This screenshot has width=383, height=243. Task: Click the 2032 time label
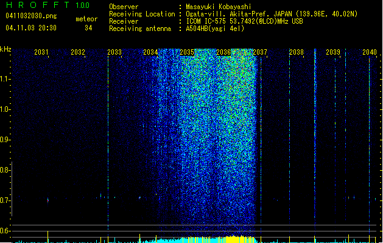[78, 52]
